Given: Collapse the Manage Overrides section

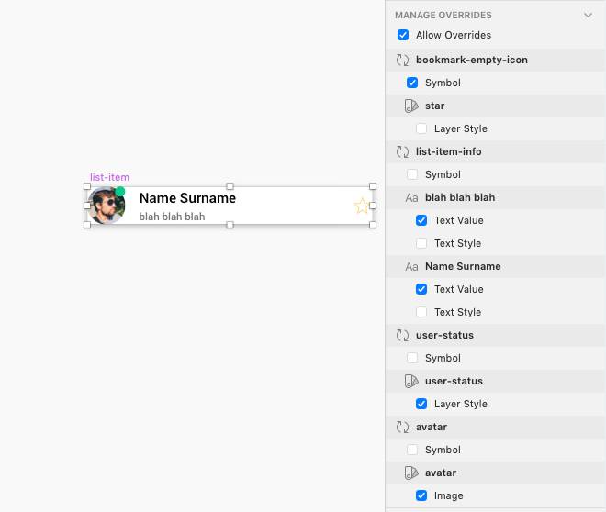Looking at the screenshot, I should [588, 16].
